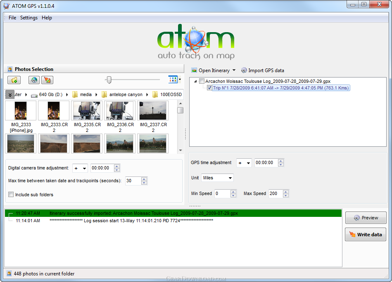Click the antelope canyon folder icon

pyautogui.click(x=104, y=94)
